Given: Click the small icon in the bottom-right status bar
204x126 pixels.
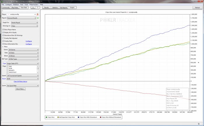Looking at the screenshot, I should (199, 124).
